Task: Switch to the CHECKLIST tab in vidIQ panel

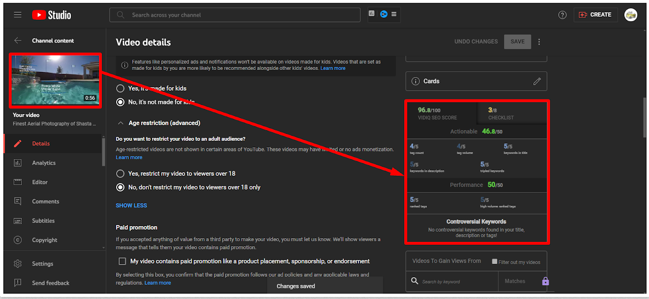Action: 511,114
